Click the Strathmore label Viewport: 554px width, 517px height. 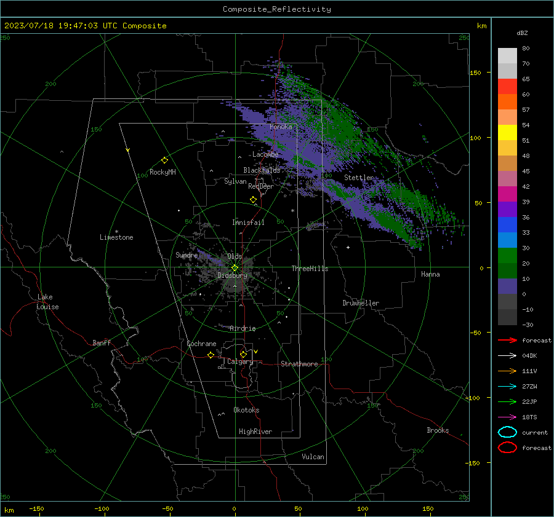(x=299, y=364)
